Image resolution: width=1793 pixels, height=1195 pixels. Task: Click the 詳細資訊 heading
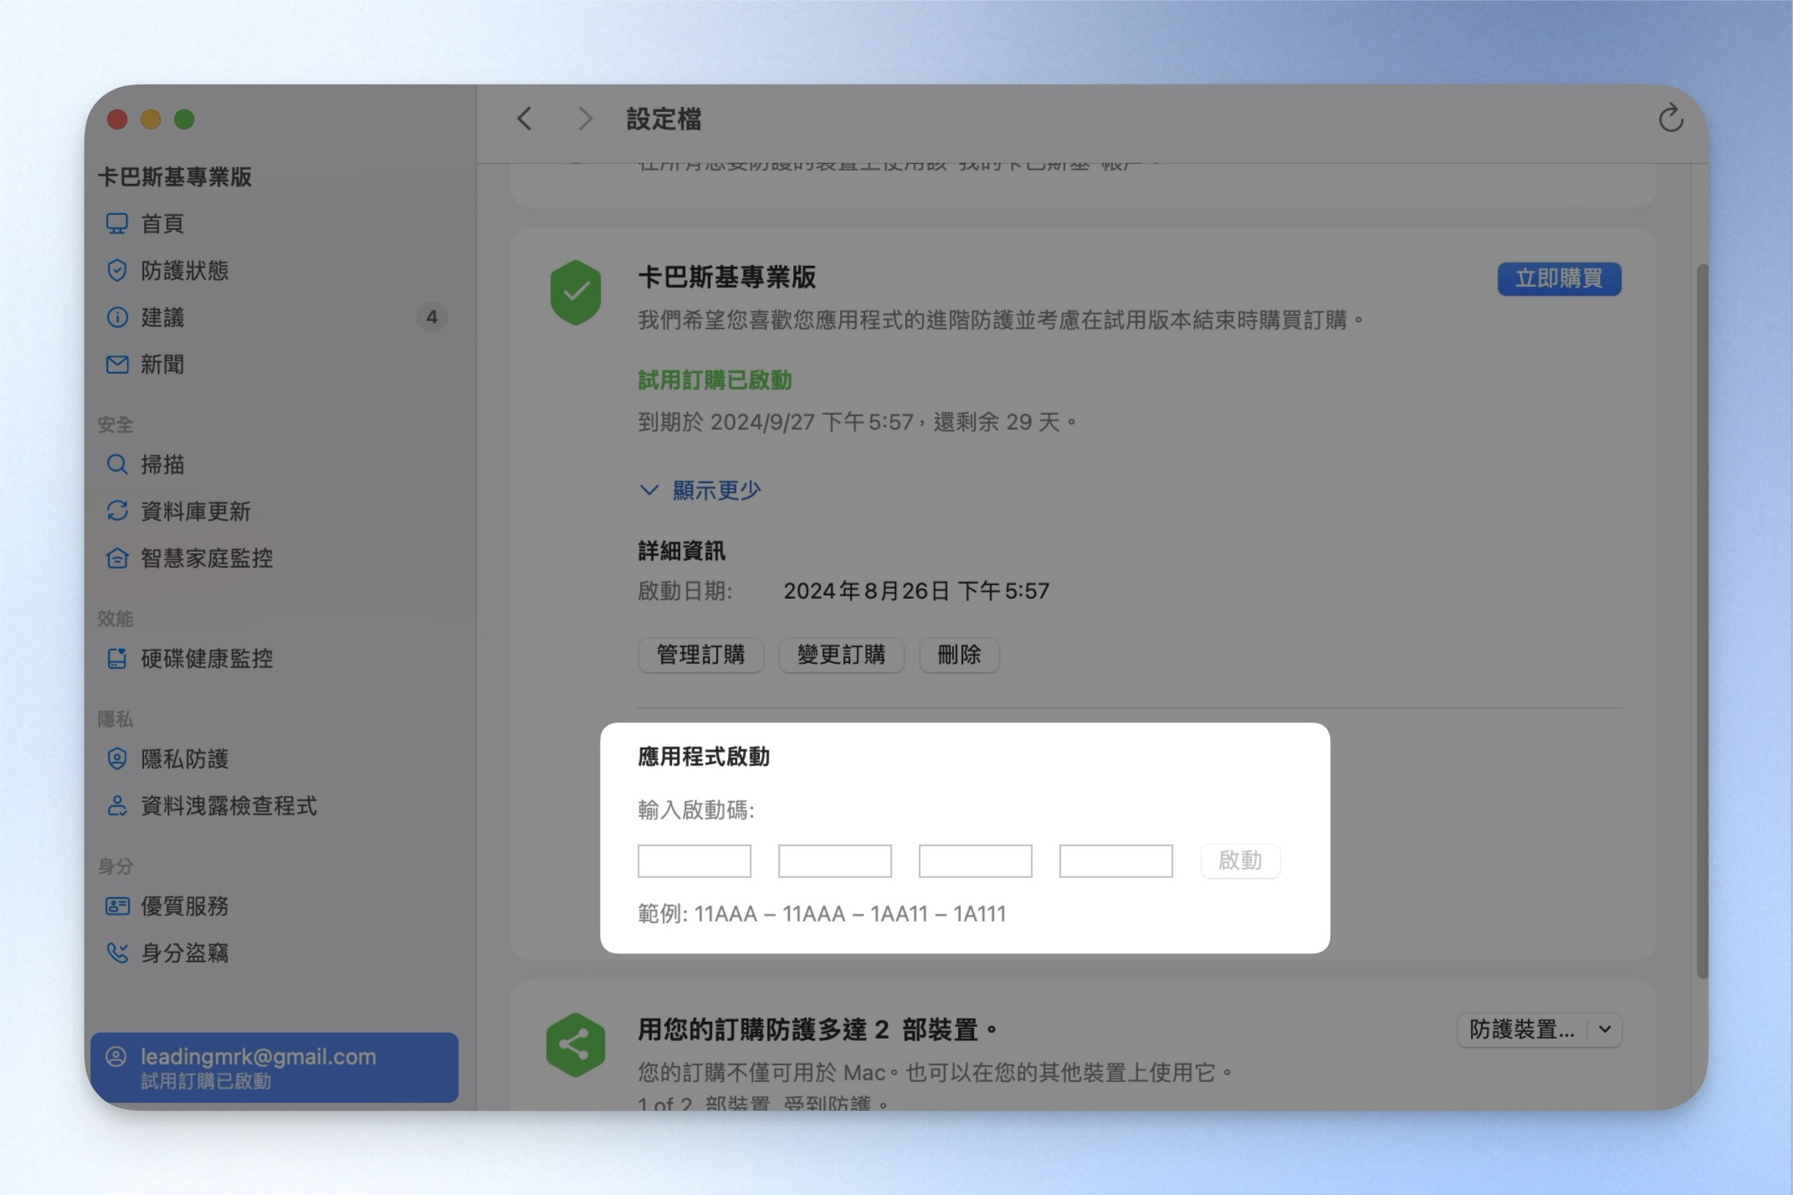click(x=681, y=550)
